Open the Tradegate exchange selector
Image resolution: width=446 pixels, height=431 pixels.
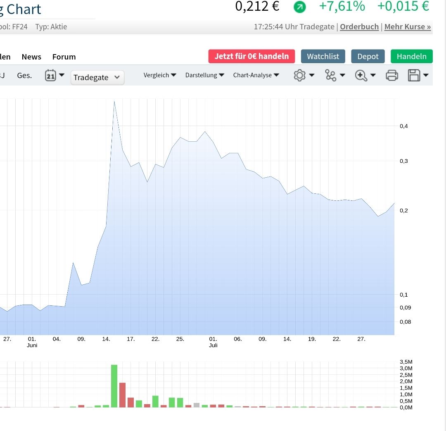click(97, 77)
